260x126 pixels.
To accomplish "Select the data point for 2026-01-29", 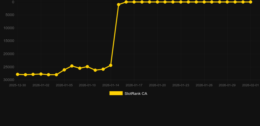I will click(x=227, y=2).
